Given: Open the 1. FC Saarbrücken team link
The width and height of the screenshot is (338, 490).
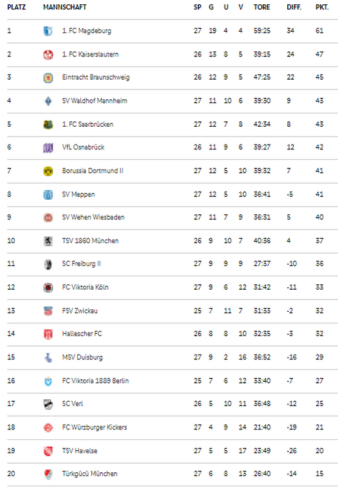Looking at the screenshot, I should [88, 124].
